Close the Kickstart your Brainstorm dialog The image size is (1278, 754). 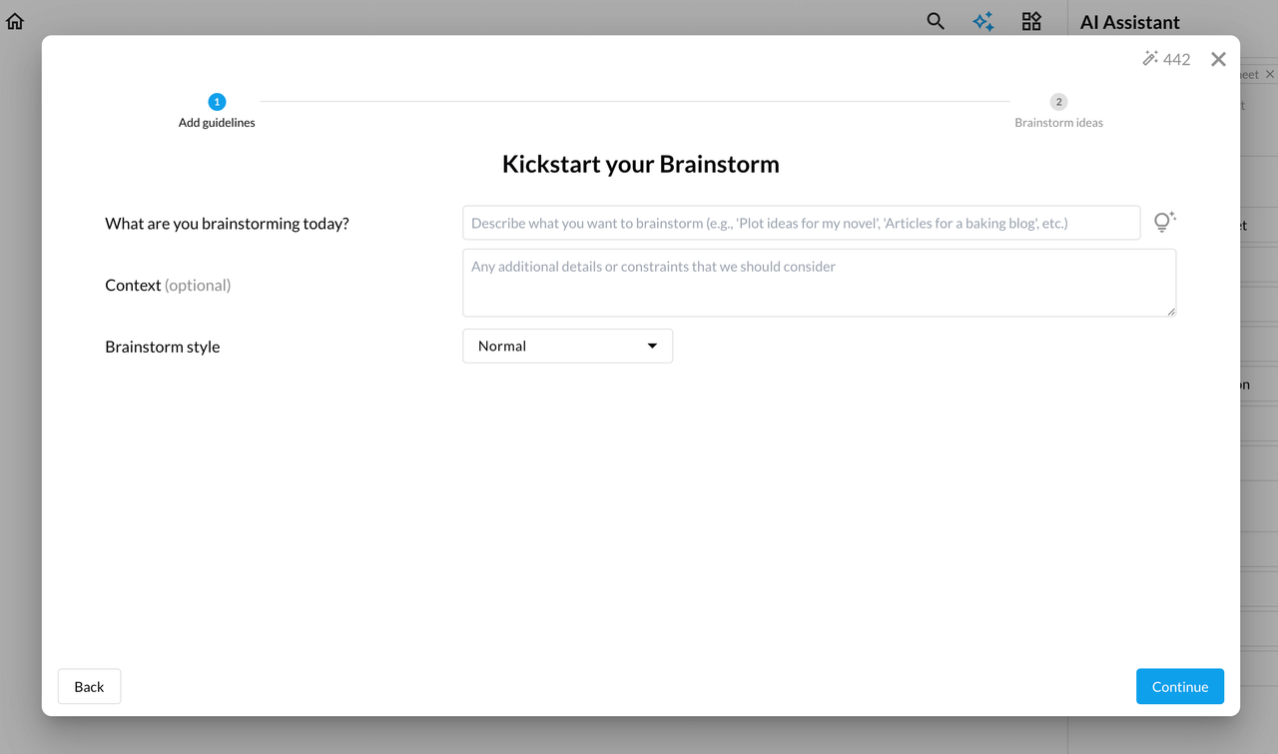pos(1218,59)
